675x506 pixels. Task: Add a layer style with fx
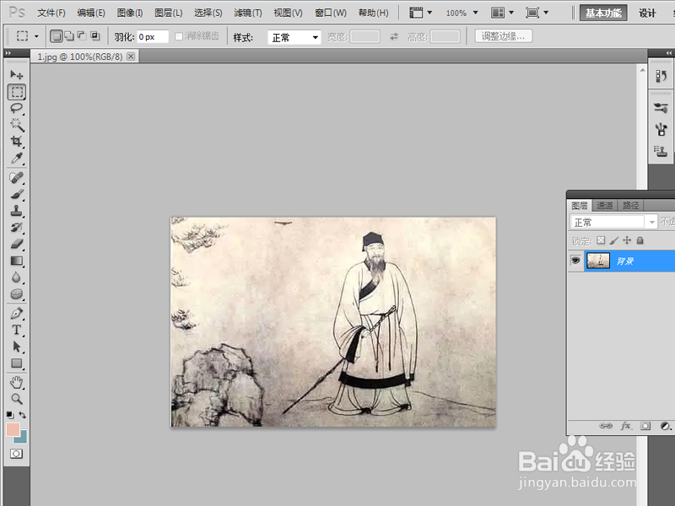pyautogui.click(x=626, y=426)
